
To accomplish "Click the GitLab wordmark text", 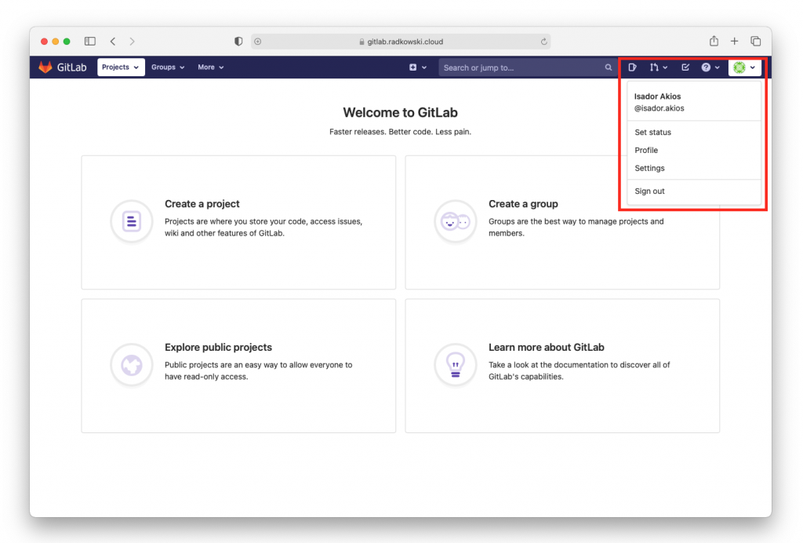I will 71,67.
